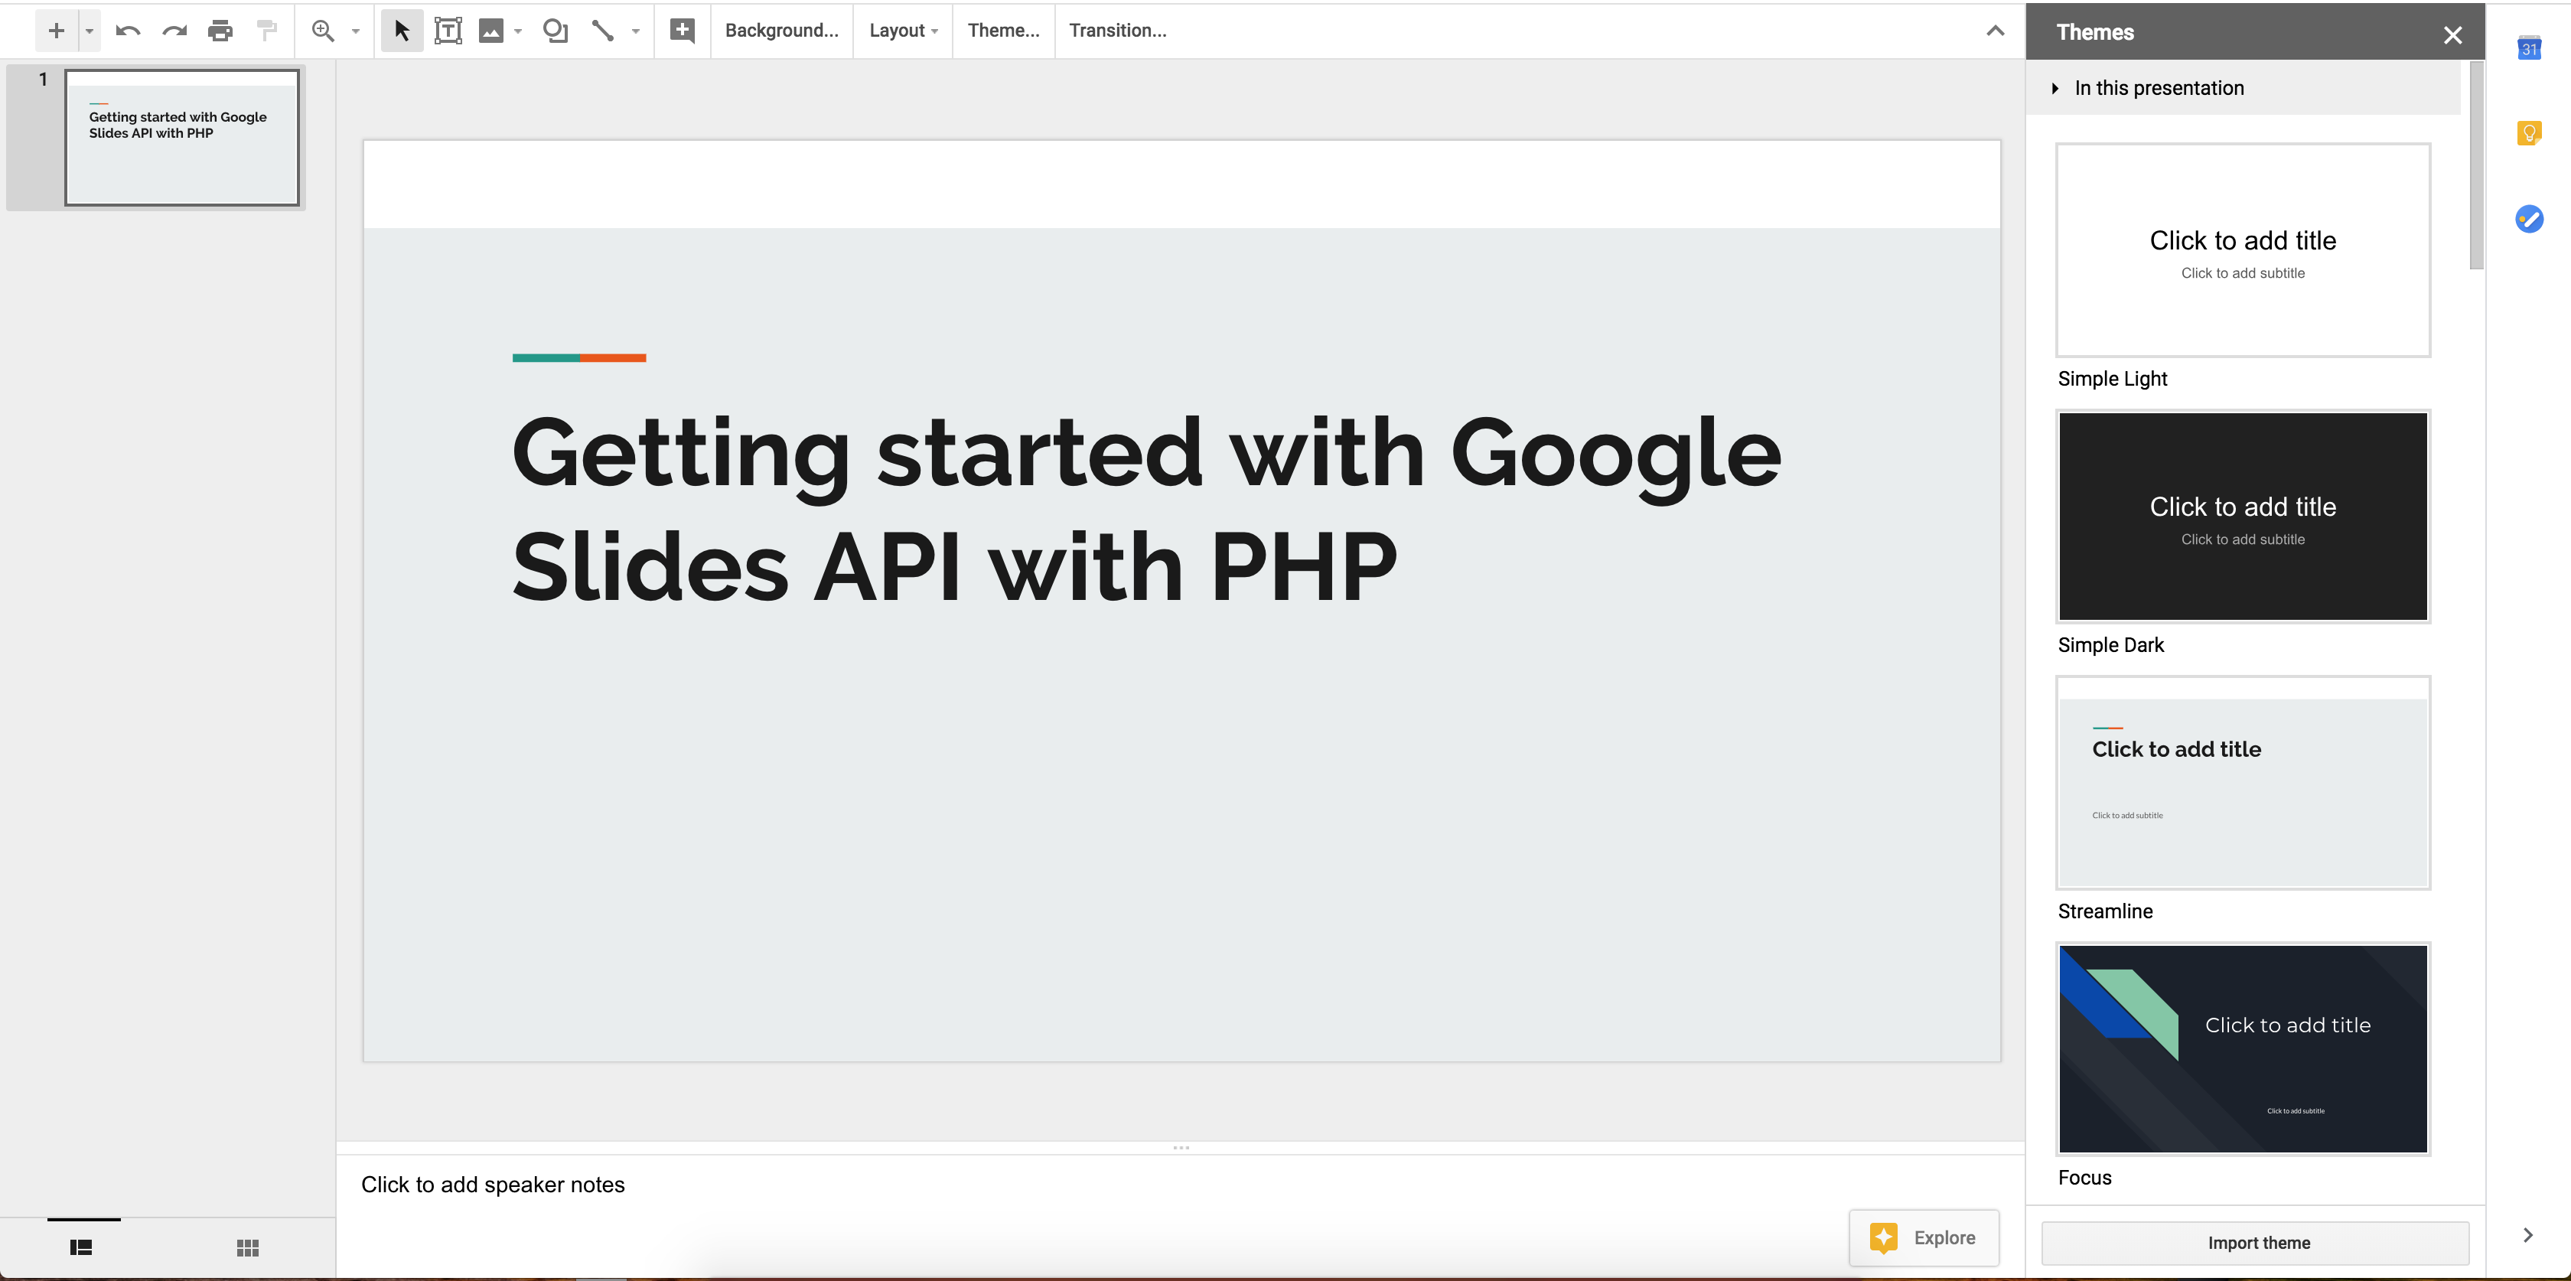Open the Google Calendar sidebar icon
Screen dimensions: 2571x1281
(2529, 48)
